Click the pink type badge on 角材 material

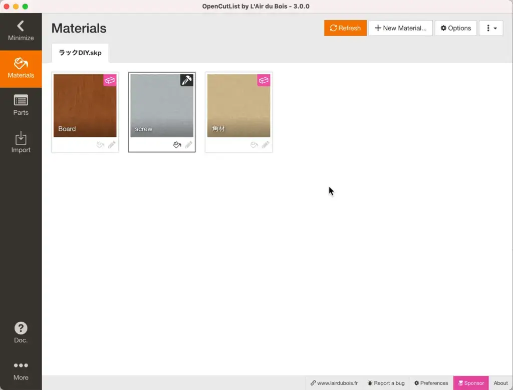(x=264, y=80)
